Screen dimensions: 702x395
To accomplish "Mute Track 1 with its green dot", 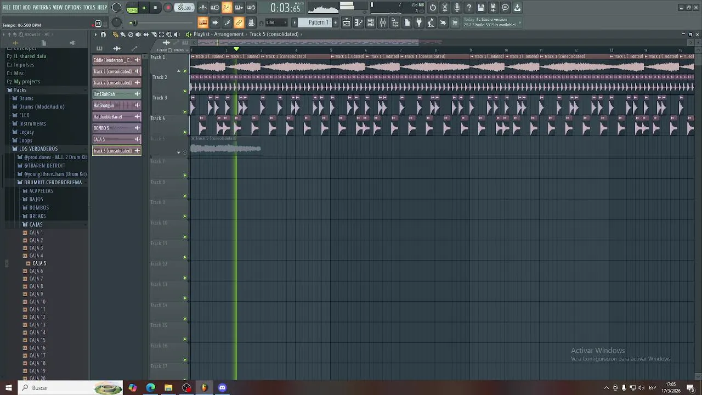I will click(x=185, y=71).
